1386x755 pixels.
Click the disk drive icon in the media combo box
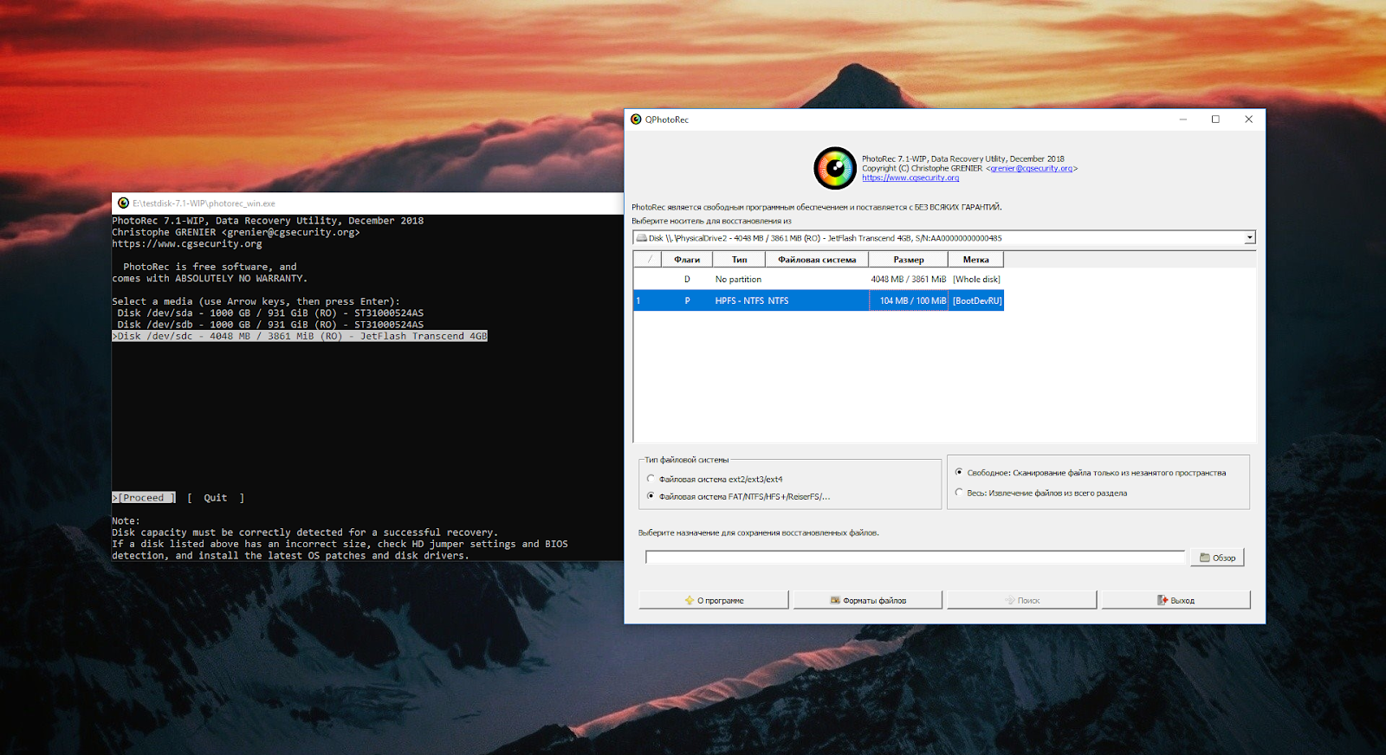(642, 238)
